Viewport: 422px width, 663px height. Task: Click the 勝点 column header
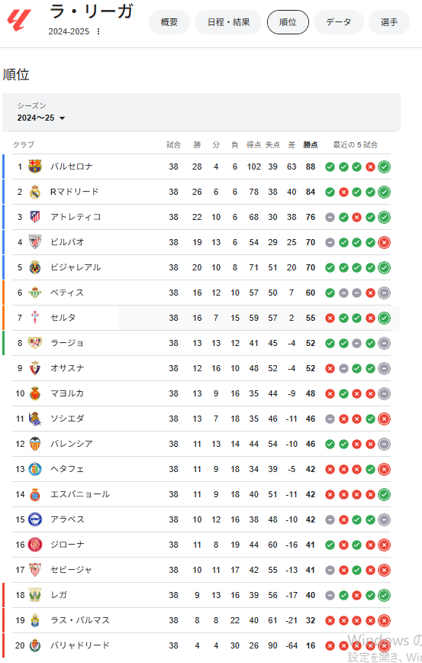tap(311, 144)
